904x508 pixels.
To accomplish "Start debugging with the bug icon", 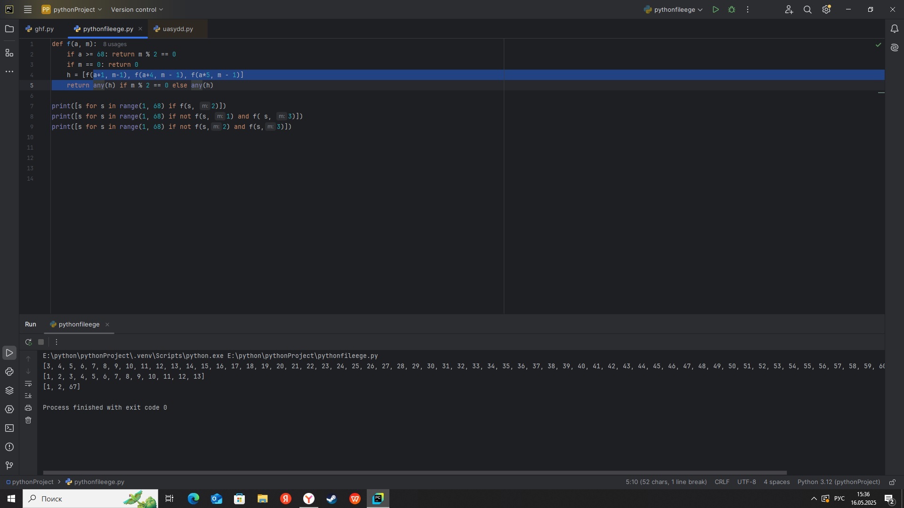I will (732, 9).
